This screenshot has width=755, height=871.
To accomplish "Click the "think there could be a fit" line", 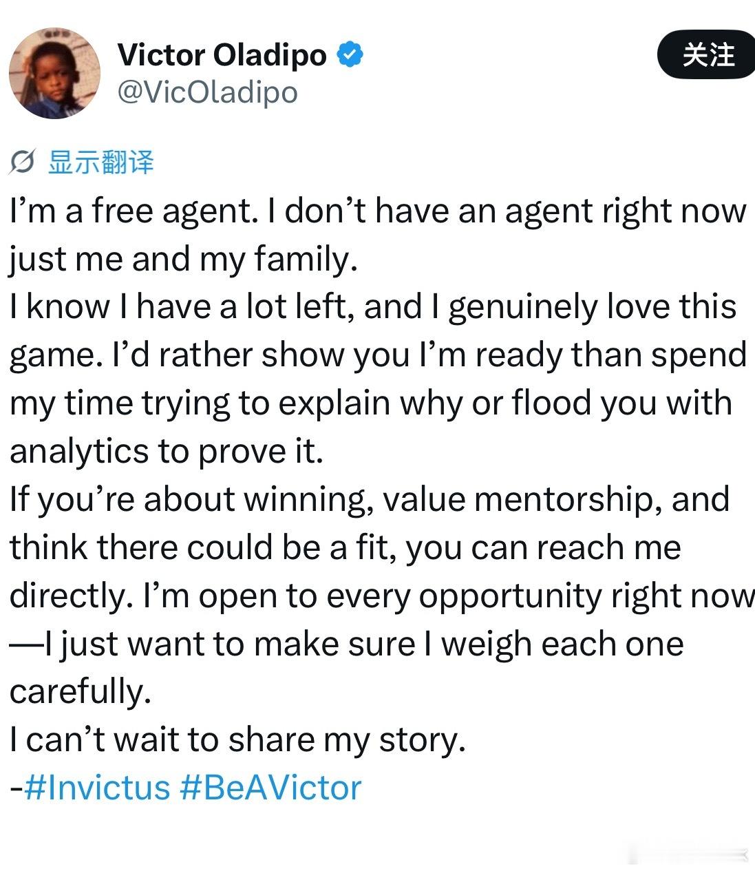I will click(x=345, y=547).
